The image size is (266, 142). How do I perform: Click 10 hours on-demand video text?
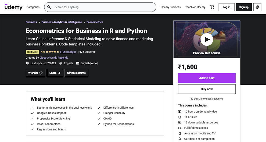(x=200, y=112)
